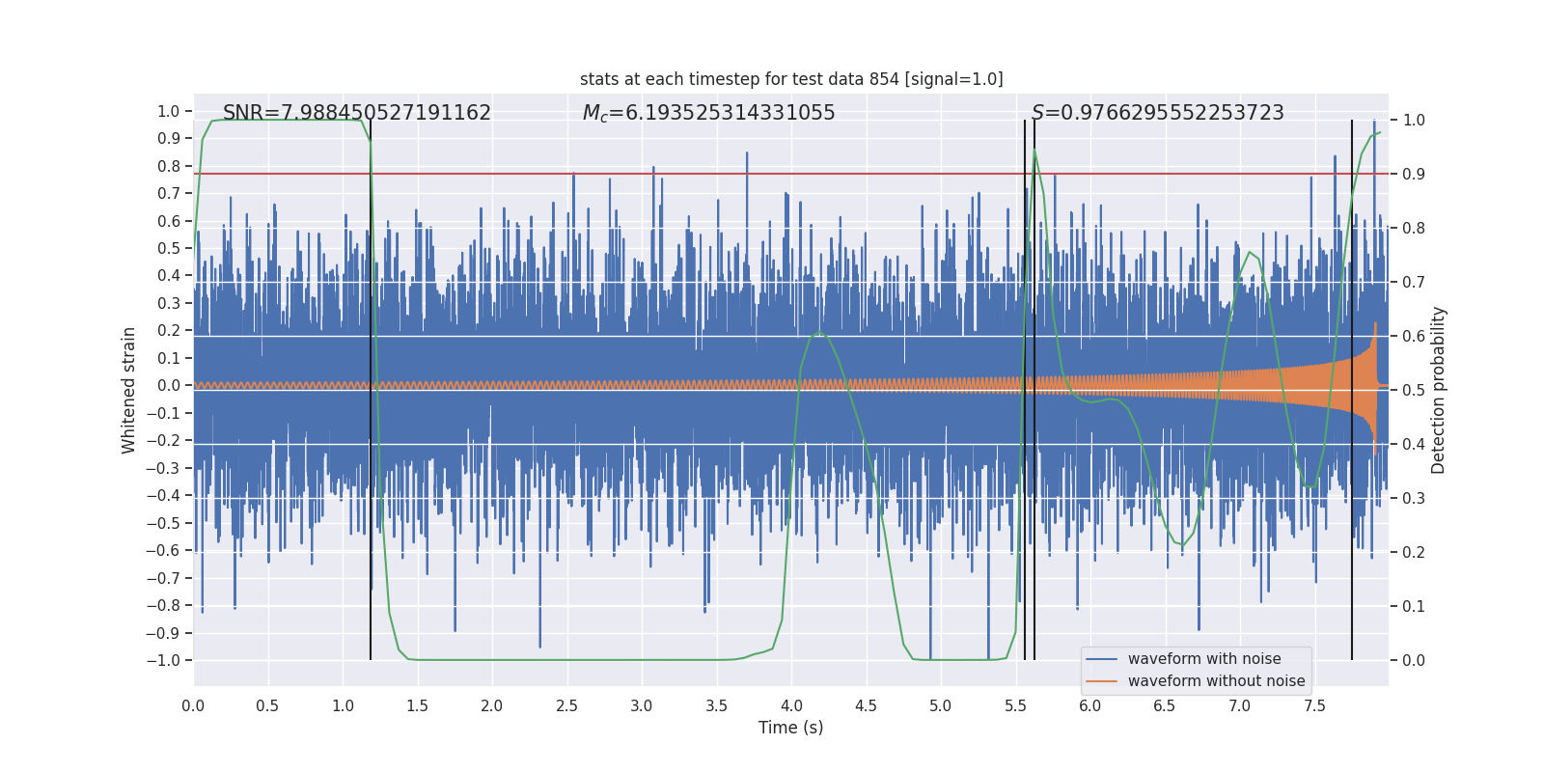
Task: Select the 3.0 tick on the Time axis
Action: (x=642, y=705)
